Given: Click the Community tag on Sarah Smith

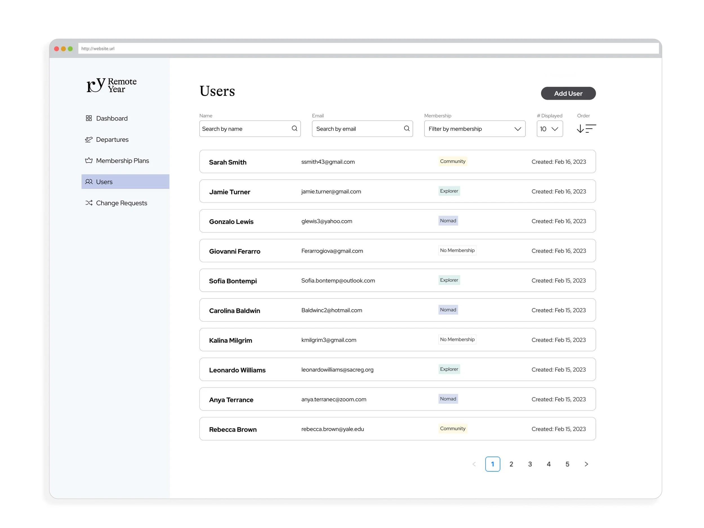Looking at the screenshot, I should [x=453, y=161].
